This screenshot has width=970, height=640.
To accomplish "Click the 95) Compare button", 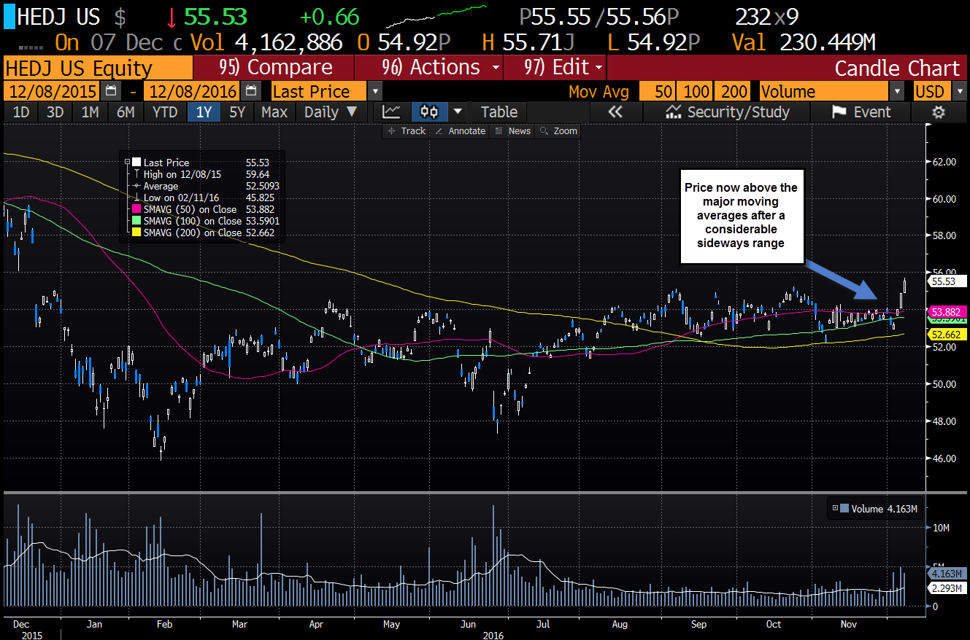I will [x=274, y=68].
